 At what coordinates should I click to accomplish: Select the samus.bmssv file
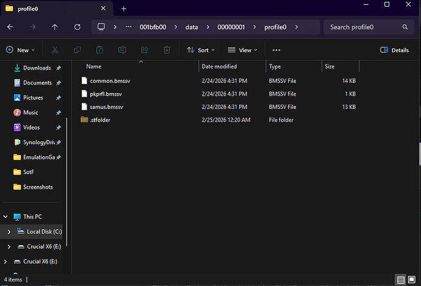107,107
